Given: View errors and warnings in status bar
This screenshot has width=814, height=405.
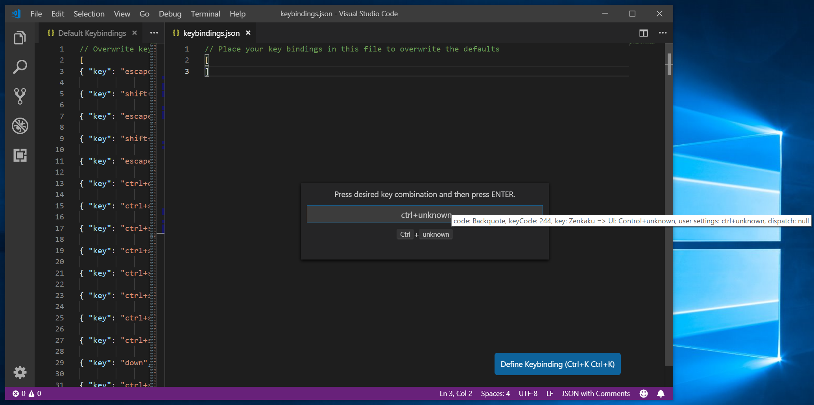Looking at the screenshot, I should tap(26, 393).
